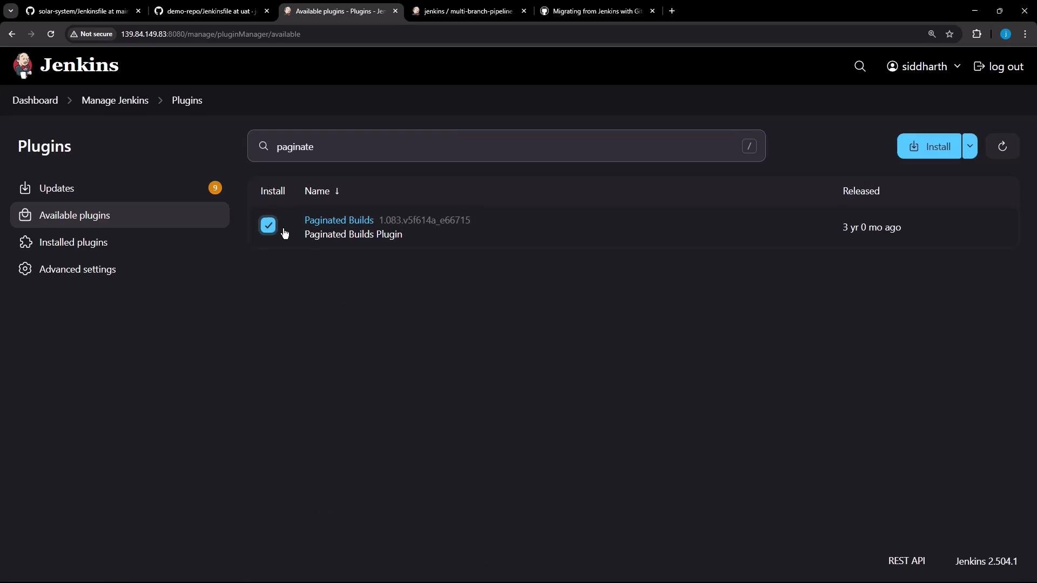Screen dimensions: 1037x583
Task: Click the Not secure site info badge
Action: [x=91, y=34]
